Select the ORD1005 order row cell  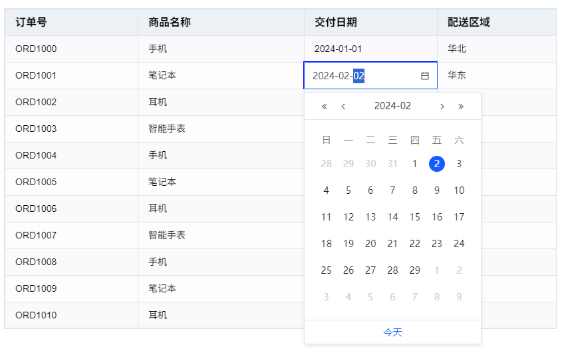pos(36,182)
